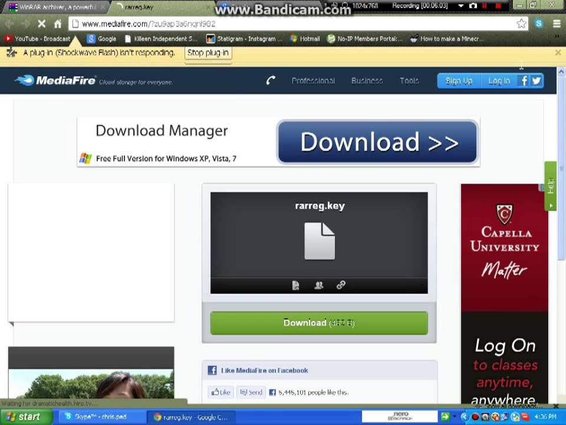
Task: Close the downloads bar with the X
Action: [x=555, y=406]
